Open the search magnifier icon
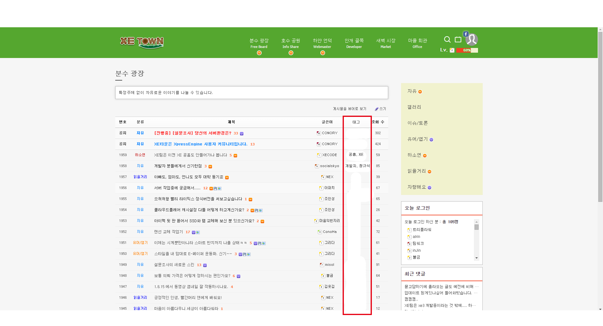Image resolution: width=603 pixels, height=326 pixels. tap(447, 39)
